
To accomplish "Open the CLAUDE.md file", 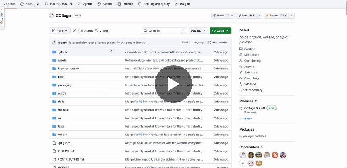I will pyautogui.click(x=66, y=151).
